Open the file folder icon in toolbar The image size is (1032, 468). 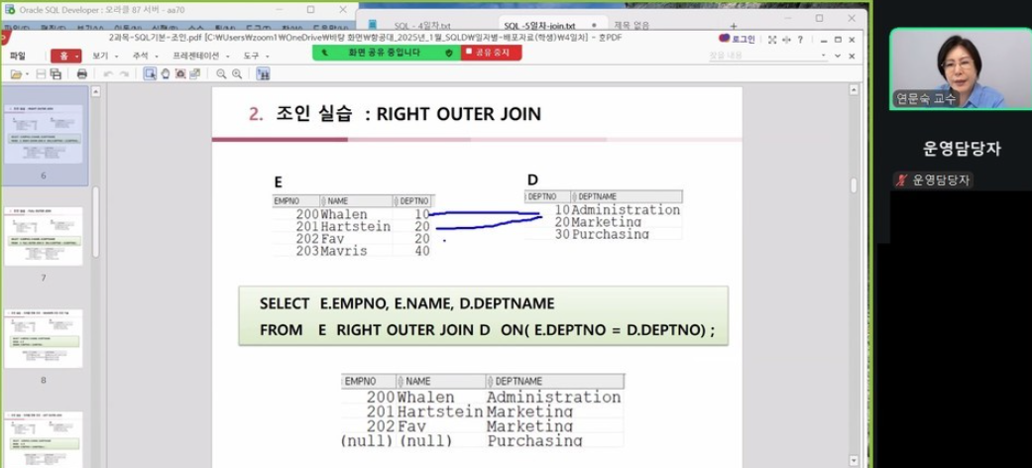pyautogui.click(x=16, y=73)
